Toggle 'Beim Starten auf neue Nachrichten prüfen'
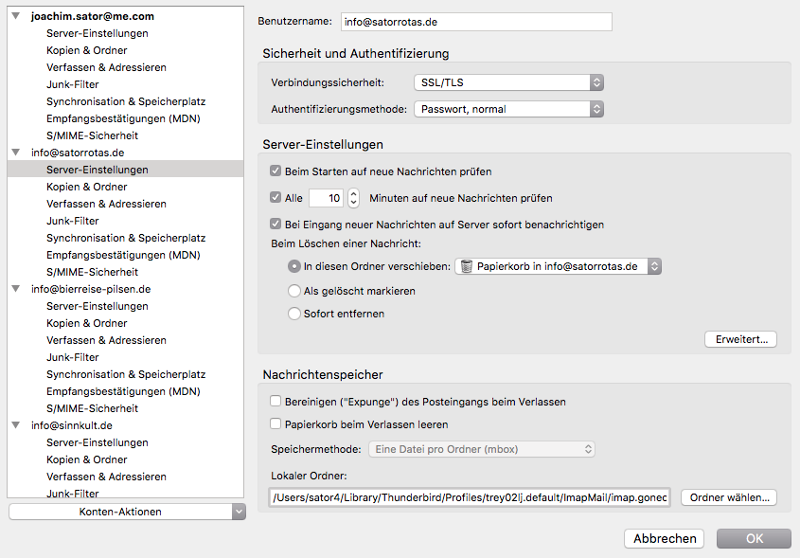800x558 pixels. 276,171
